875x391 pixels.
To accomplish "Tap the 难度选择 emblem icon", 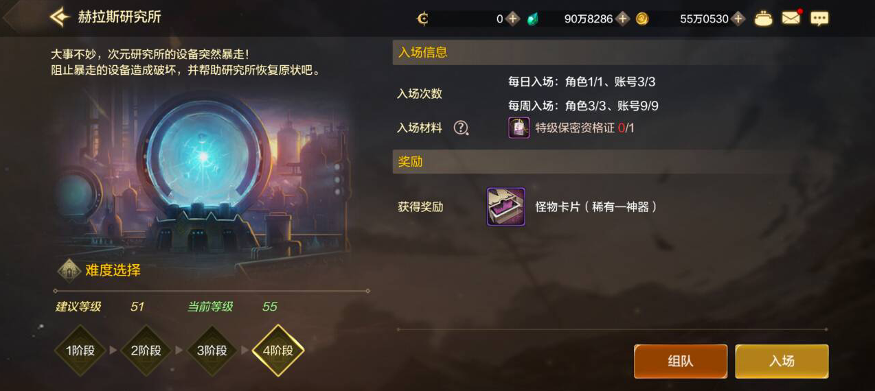I will tap(69, 270).
